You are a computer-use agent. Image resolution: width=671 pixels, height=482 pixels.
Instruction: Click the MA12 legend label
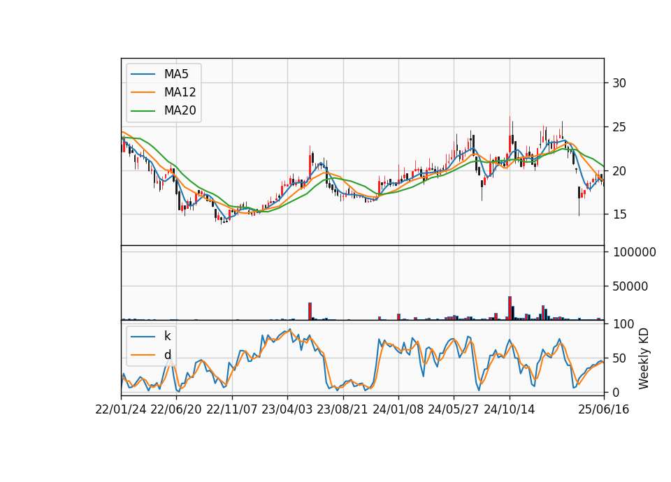[x=180, y=92]
